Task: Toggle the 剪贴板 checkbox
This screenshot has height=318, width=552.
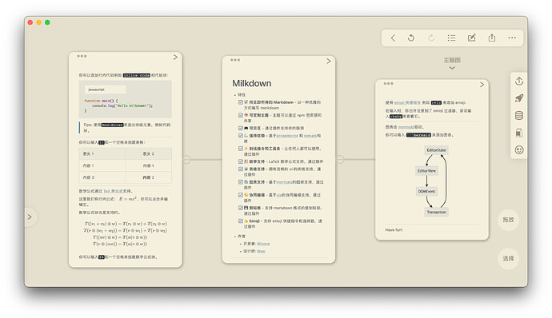Action: (x=241, y=208)
